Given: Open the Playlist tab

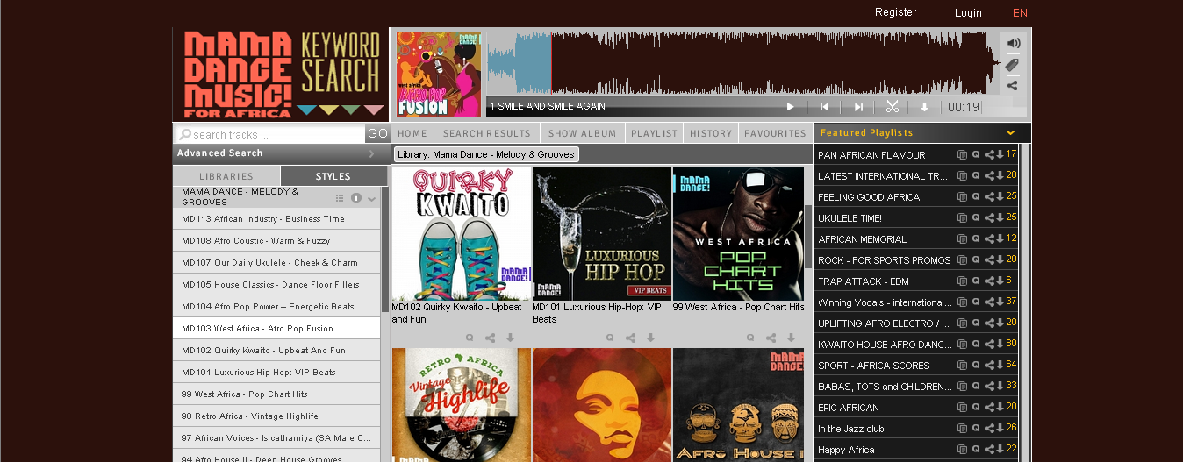Looking at the screenshot, I should 655,133.
